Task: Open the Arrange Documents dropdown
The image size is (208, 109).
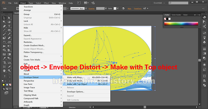Action: [86, 3]
